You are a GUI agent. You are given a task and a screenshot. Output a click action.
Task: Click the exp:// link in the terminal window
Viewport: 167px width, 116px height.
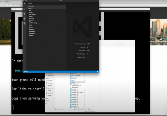(19, 70)
